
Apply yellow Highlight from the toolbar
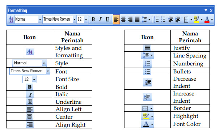(x=196, y=20)
